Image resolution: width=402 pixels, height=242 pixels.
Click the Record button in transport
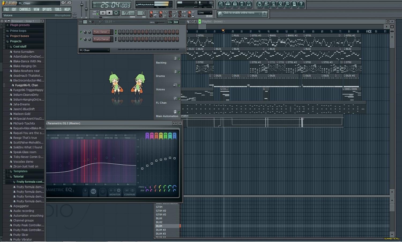(x=116, y=13)
